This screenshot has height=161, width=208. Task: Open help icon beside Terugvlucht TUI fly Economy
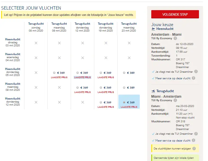tap(175, 100)
